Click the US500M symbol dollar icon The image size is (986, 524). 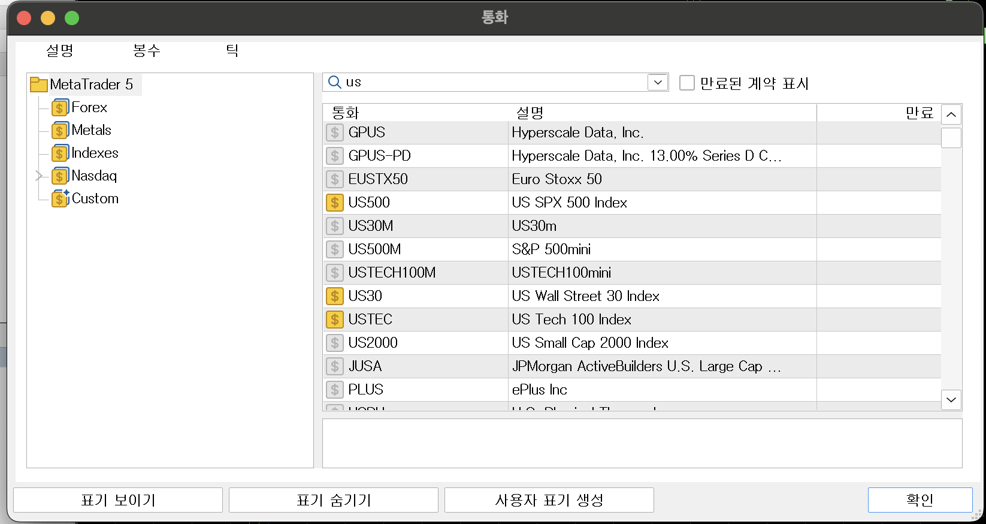335,249
